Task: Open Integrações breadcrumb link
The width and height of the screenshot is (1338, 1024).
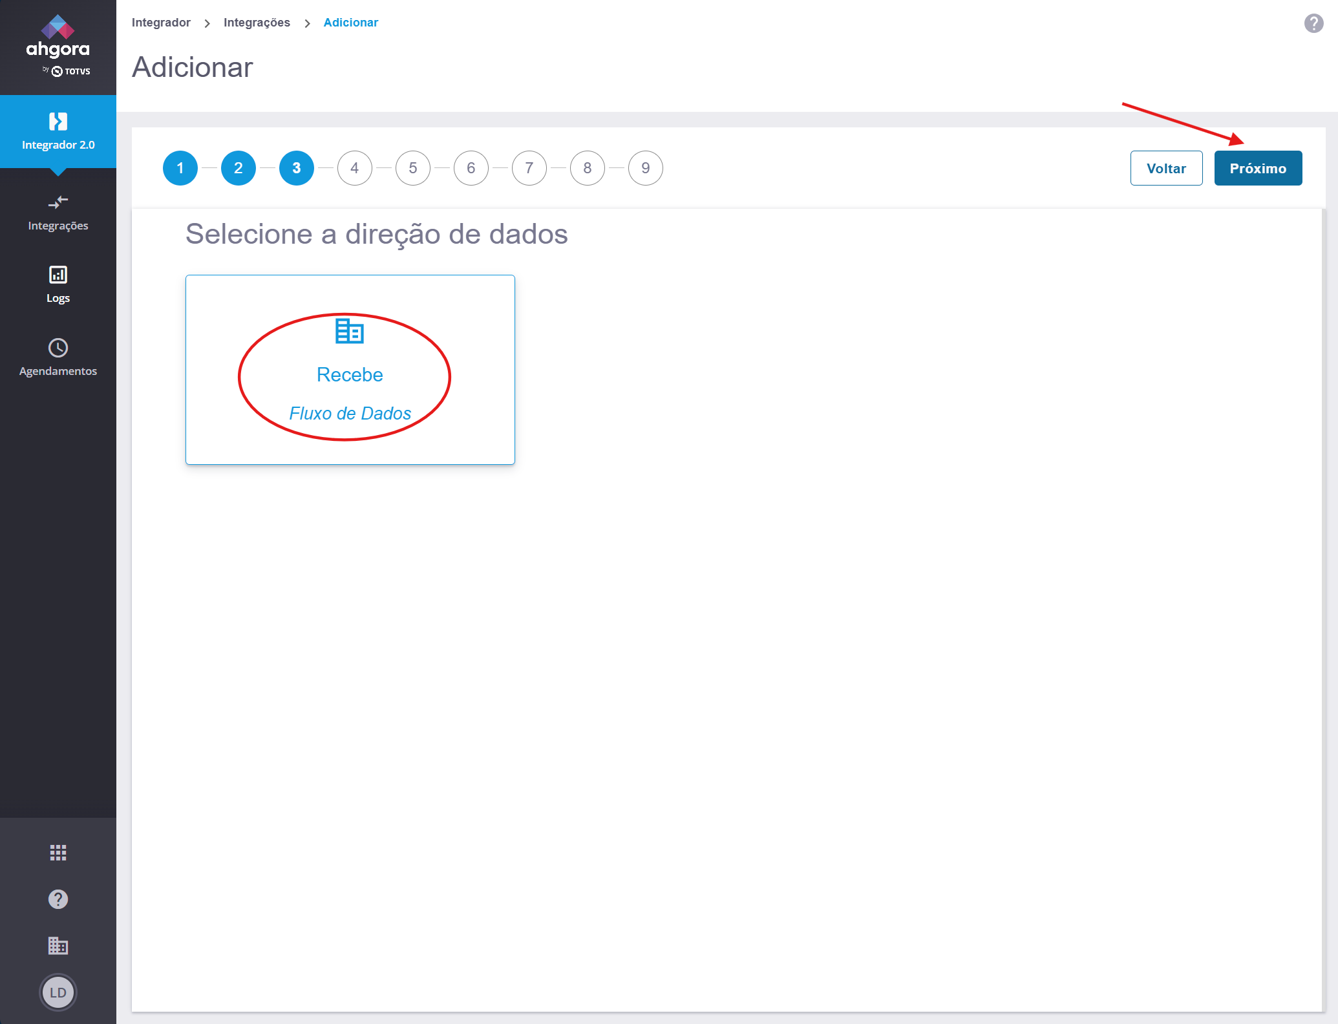Action: coord(257,23)
